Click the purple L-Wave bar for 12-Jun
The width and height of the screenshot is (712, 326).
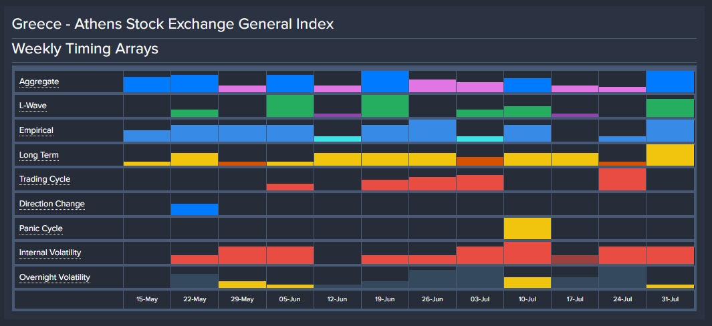click(338, 116)
